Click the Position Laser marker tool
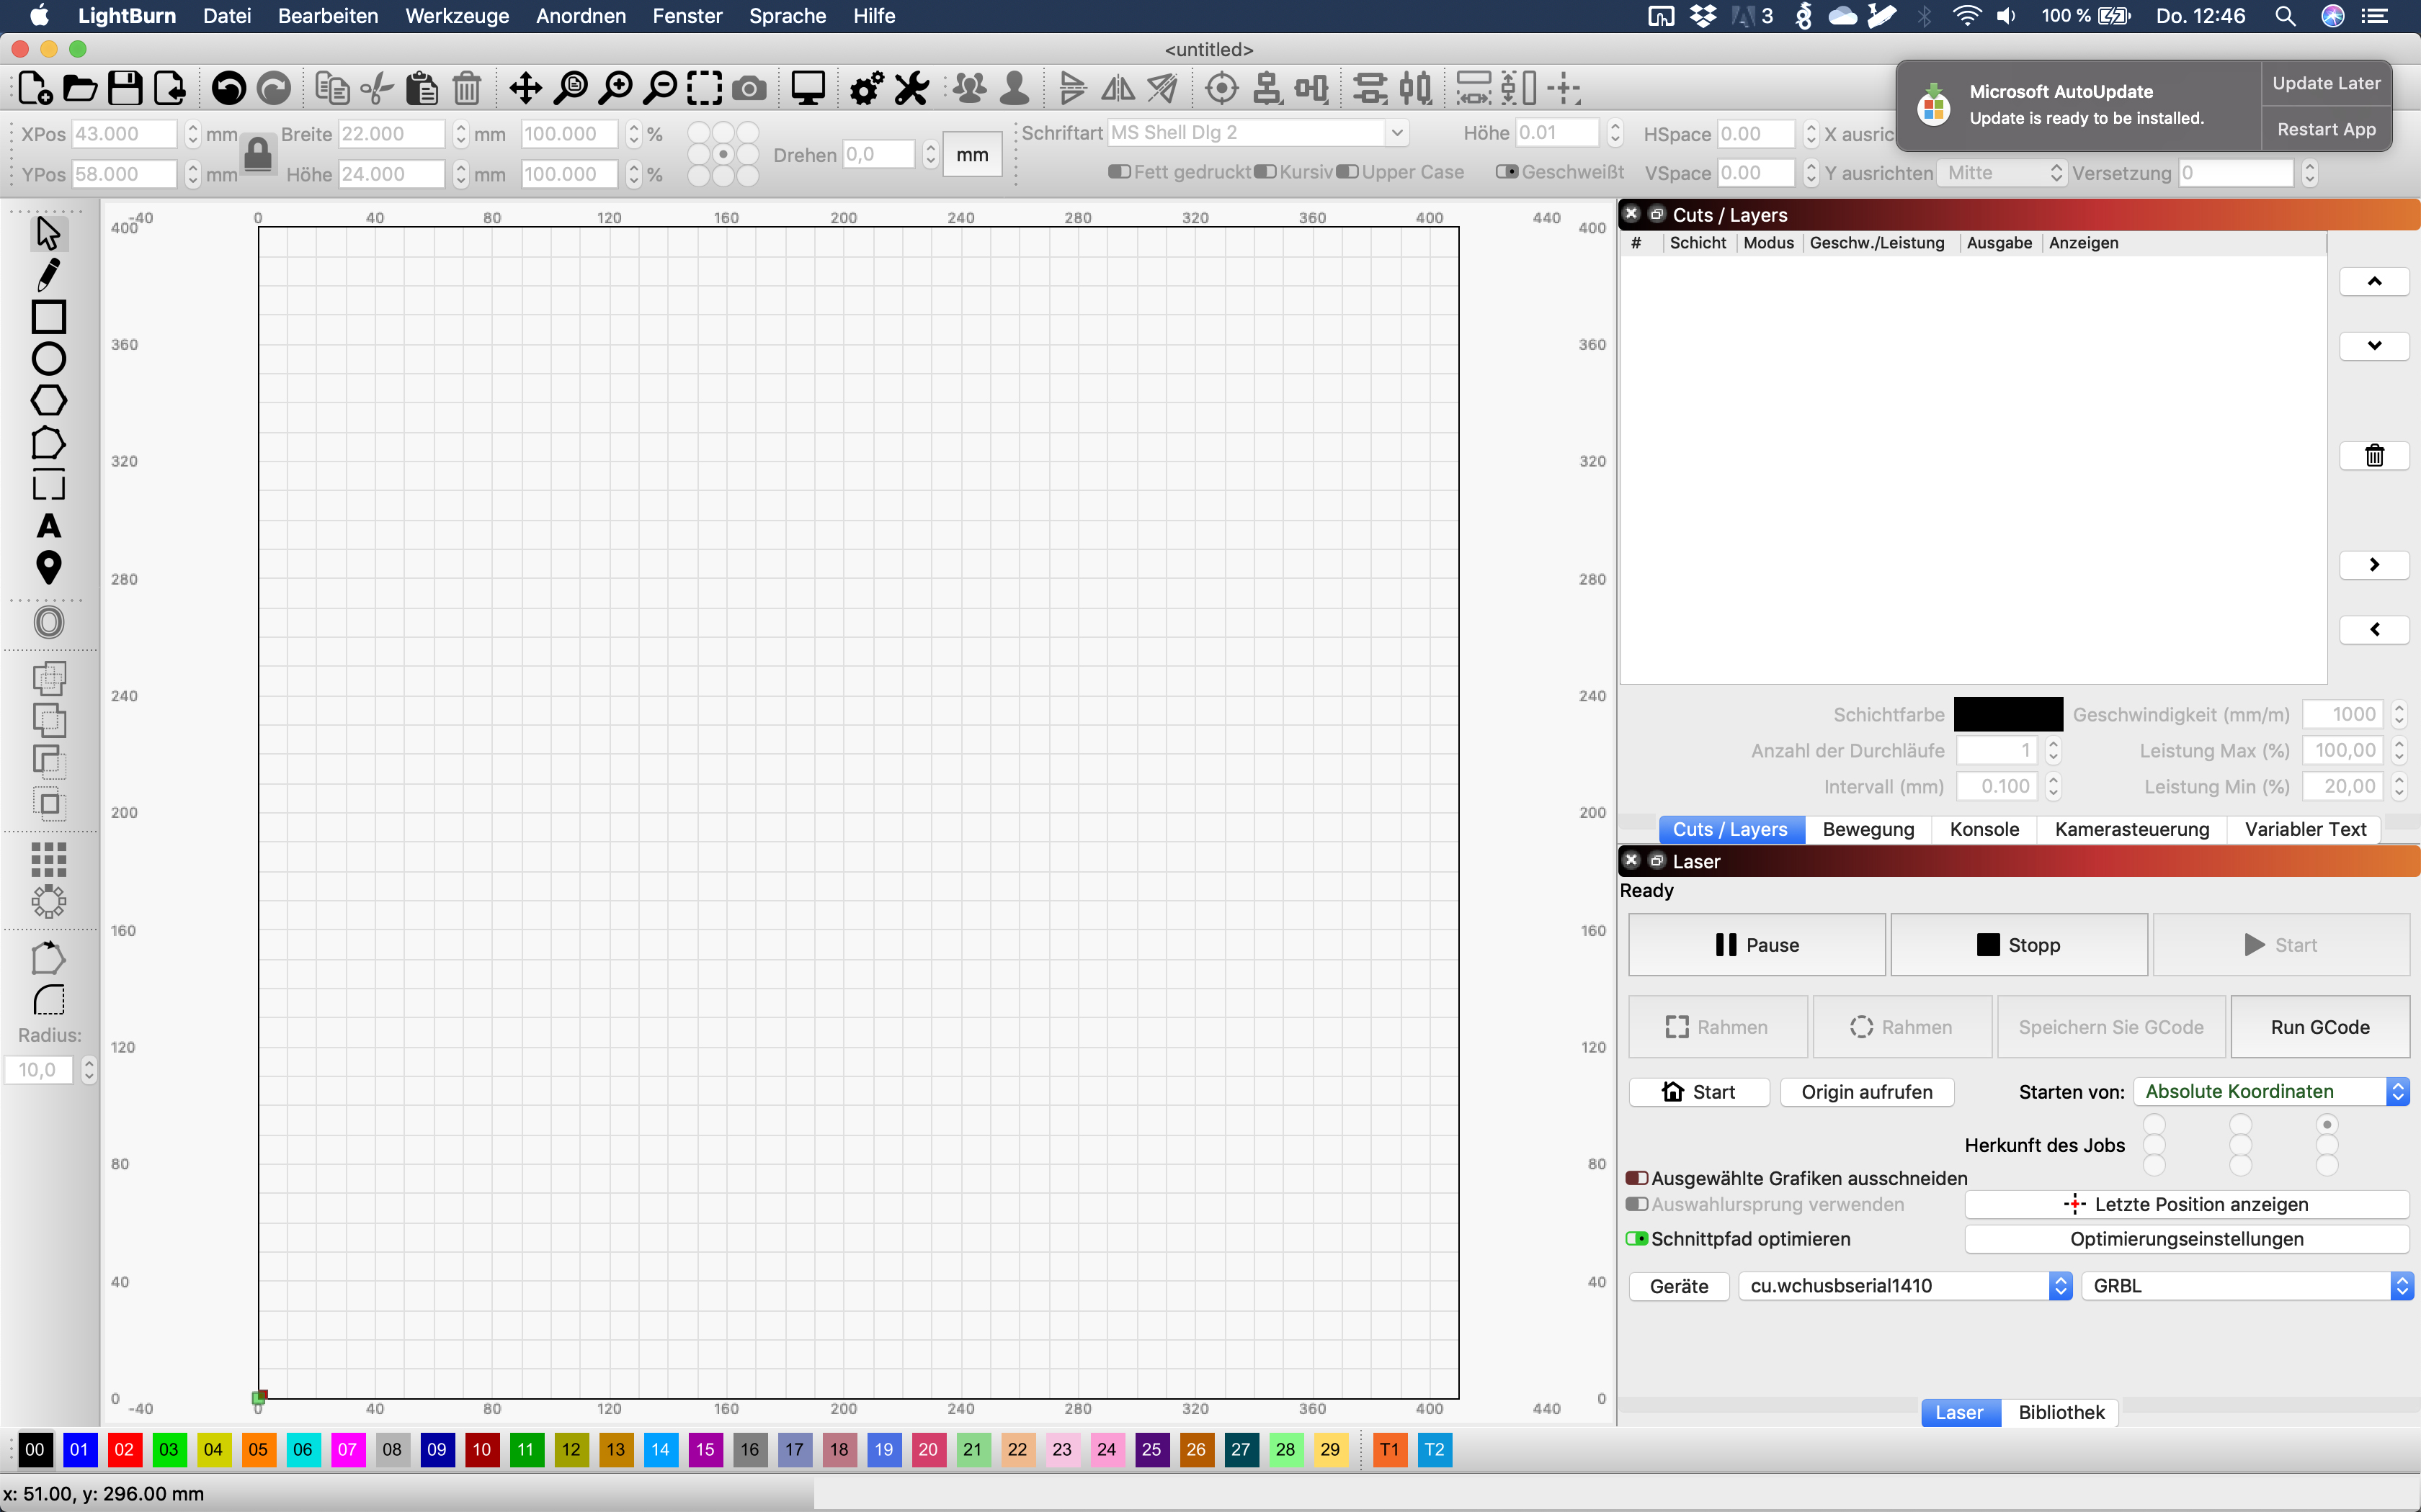Screen dimensions: 2421x1512 [x=48, y=567]
